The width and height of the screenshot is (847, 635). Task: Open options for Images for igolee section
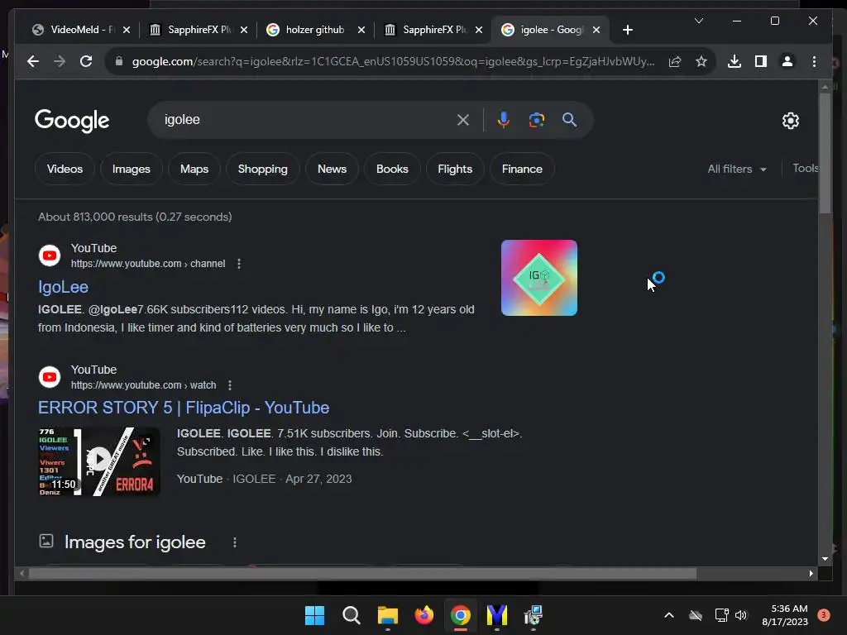pyautogui.click(x=234, y=542)
